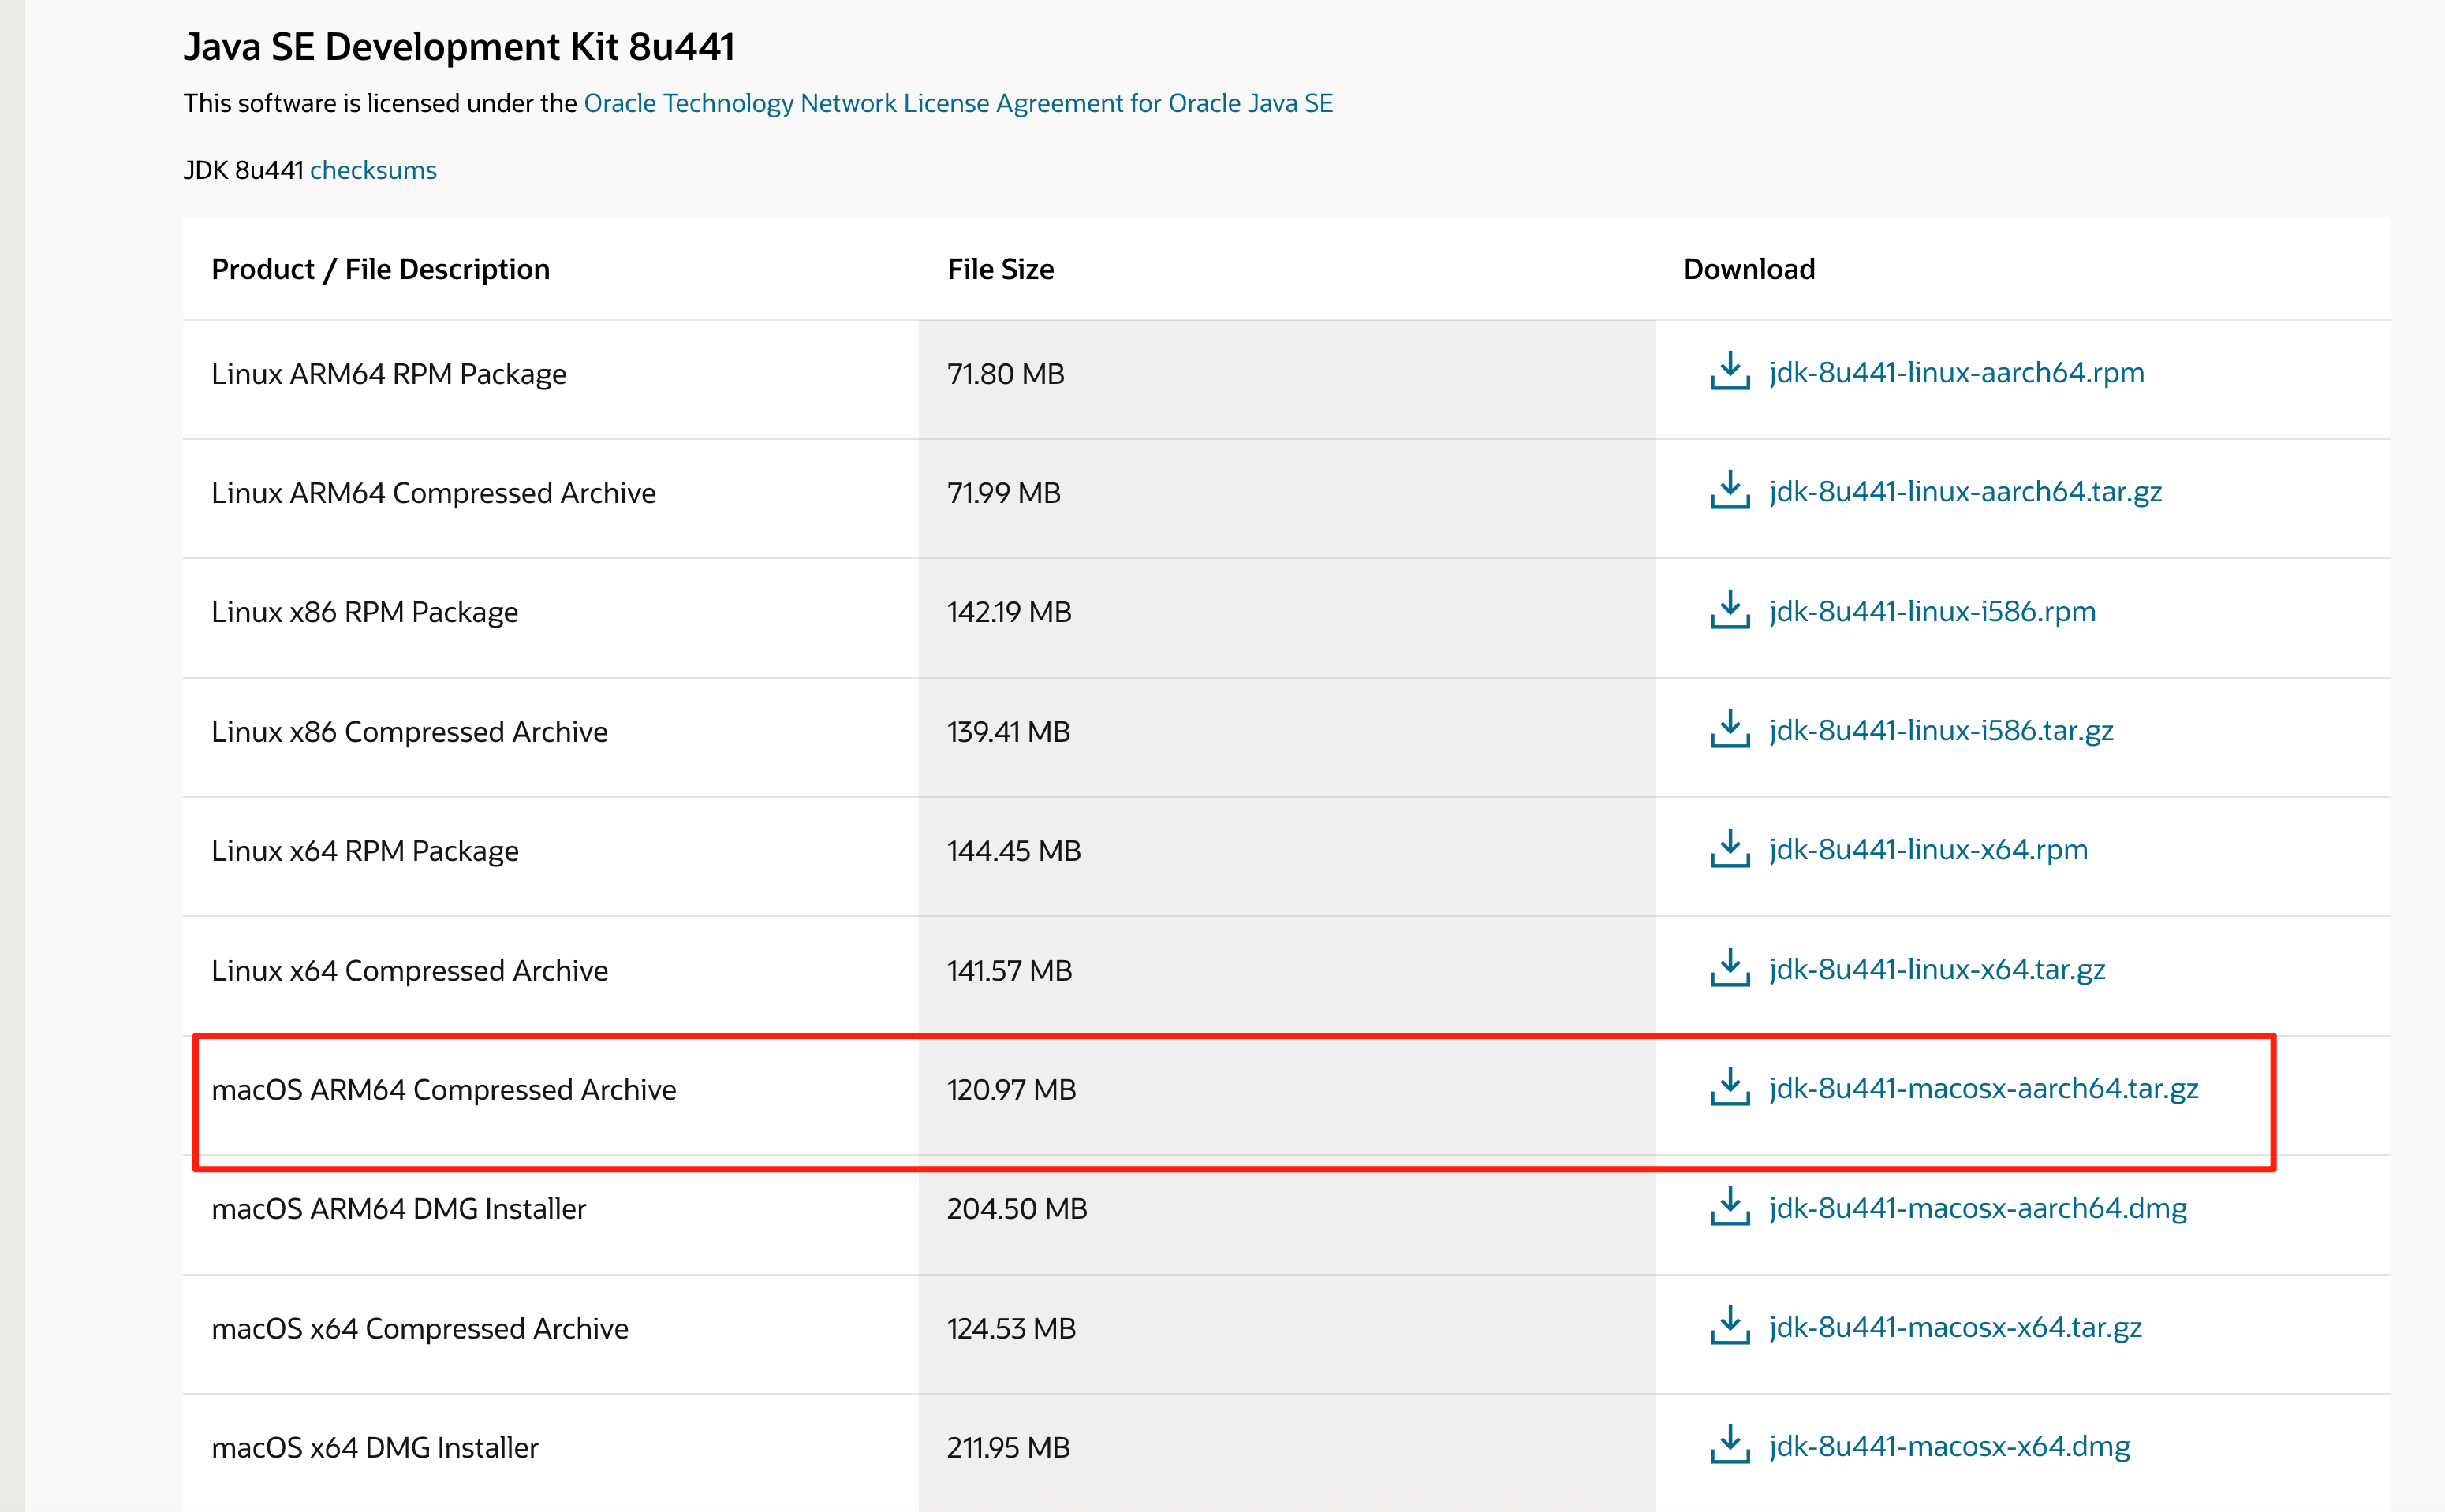Click download icon beside jdk-8u441-linux-x64.tar.gz
The image size is (2445, 1512).
click(1729, 968)
